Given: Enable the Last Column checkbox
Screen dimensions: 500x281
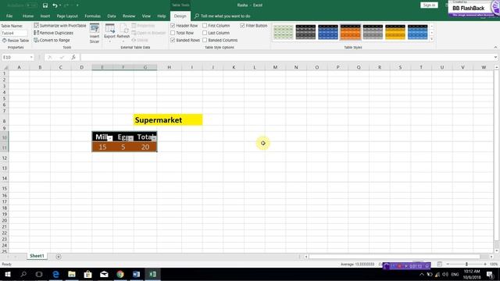Looking at the screenshot, I should point(205,33).
